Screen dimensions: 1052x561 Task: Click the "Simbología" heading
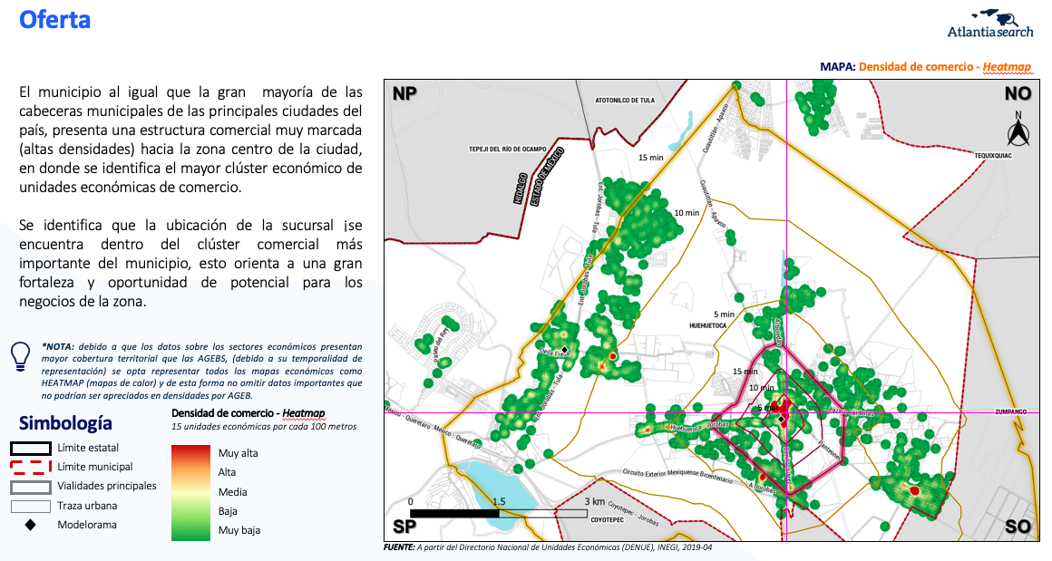point(65,423)
